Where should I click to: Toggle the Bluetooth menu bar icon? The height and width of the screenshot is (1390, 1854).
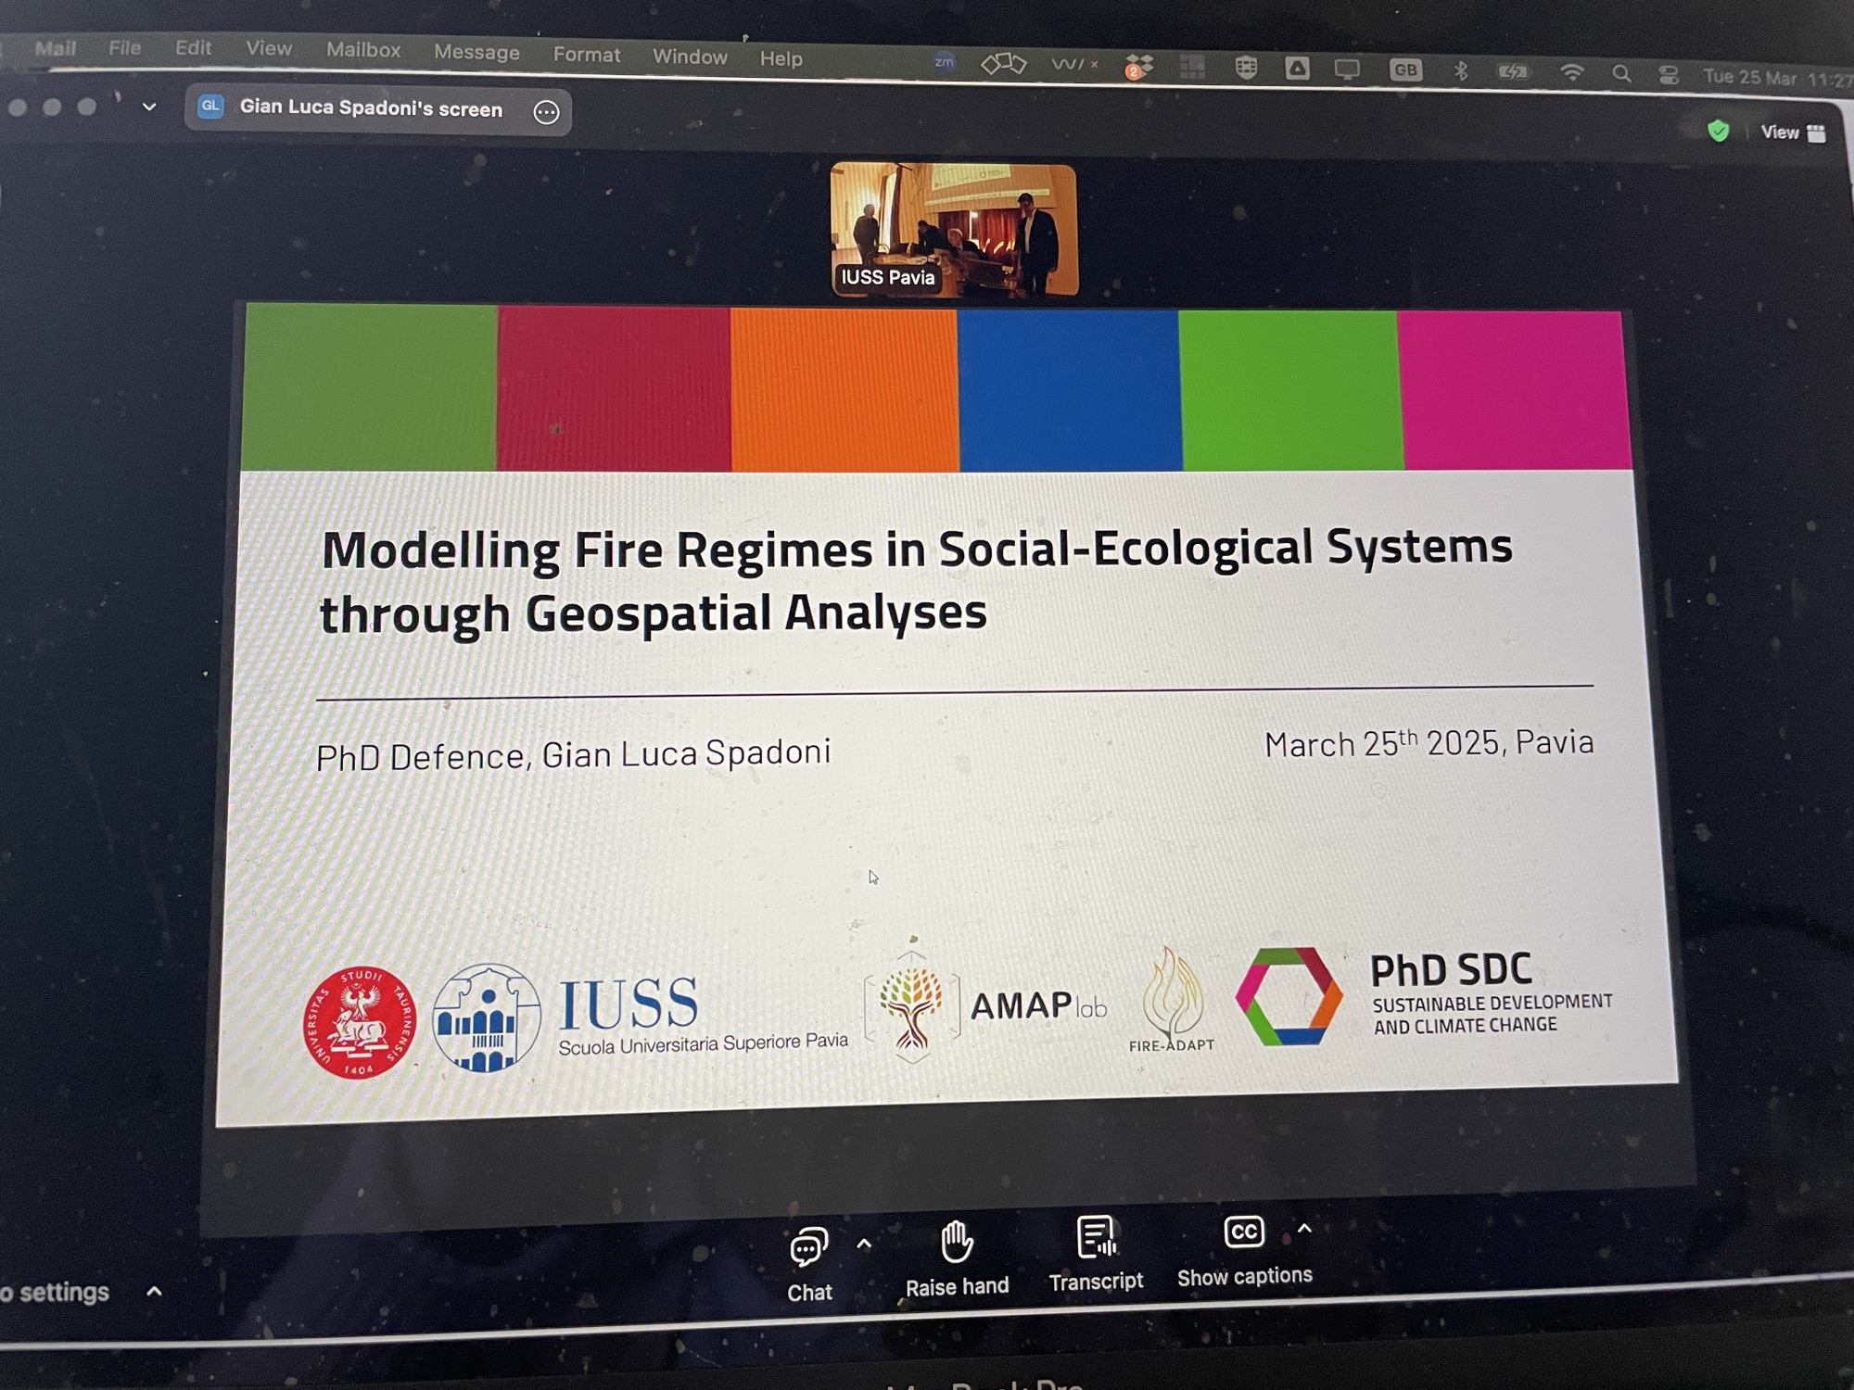point(1460,70)
